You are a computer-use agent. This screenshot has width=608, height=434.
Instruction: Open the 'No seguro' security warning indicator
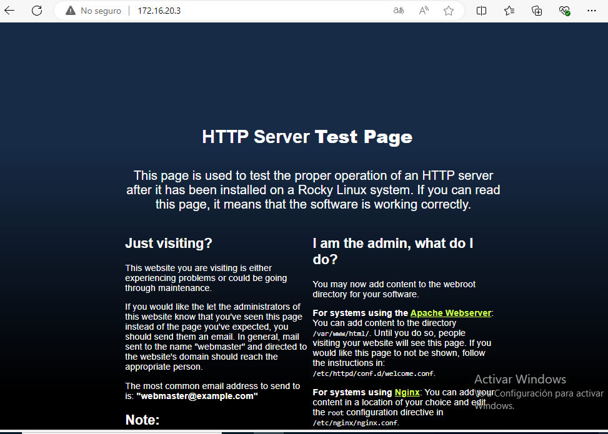[93, 11]
